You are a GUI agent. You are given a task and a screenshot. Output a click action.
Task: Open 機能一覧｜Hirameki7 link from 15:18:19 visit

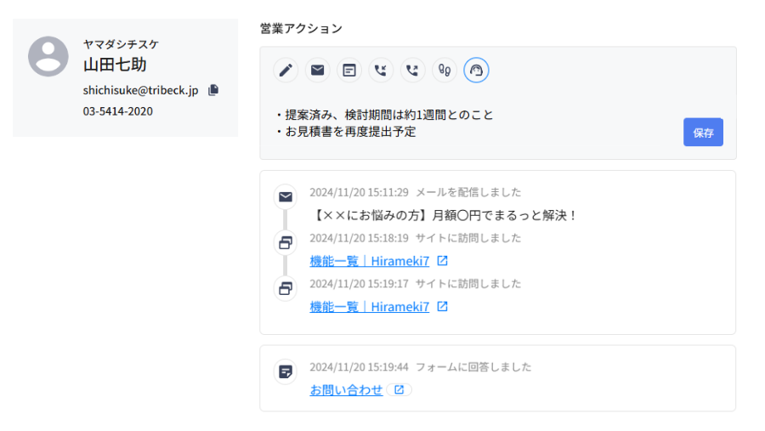370,261
